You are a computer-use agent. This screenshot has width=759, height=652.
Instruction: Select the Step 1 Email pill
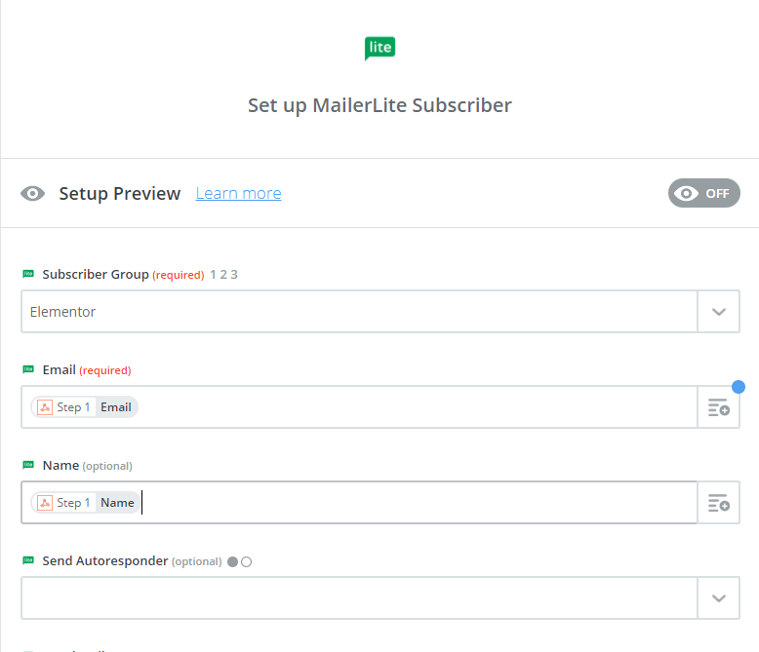pos(85,407)
